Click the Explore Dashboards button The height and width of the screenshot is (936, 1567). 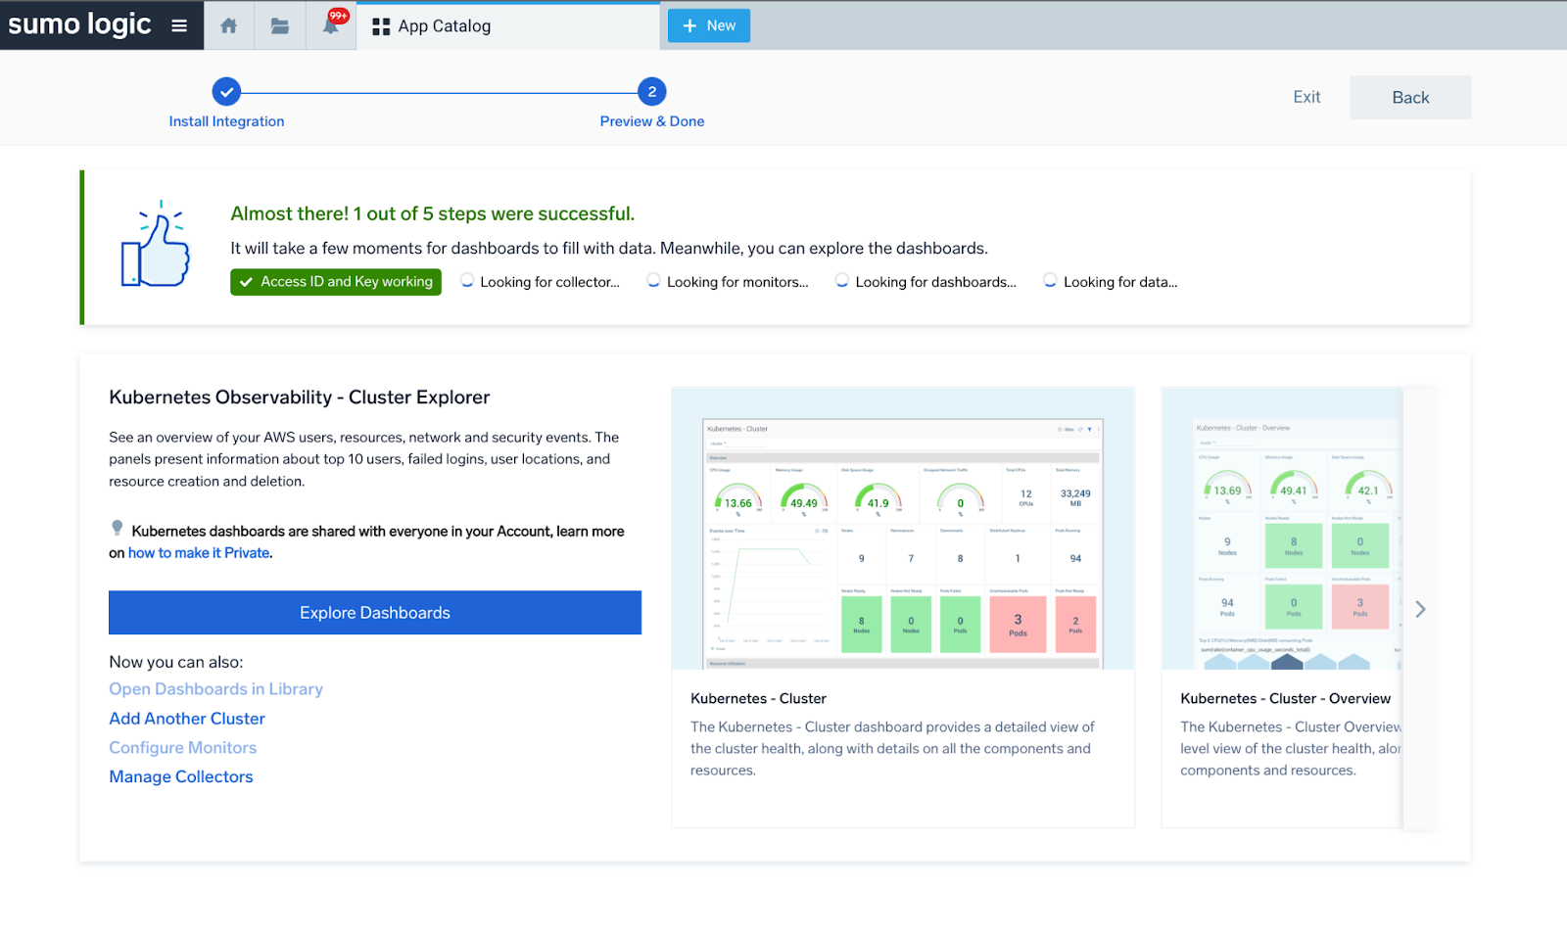click(375, 613)
